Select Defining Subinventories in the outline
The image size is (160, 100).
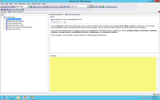pos(14,29)
